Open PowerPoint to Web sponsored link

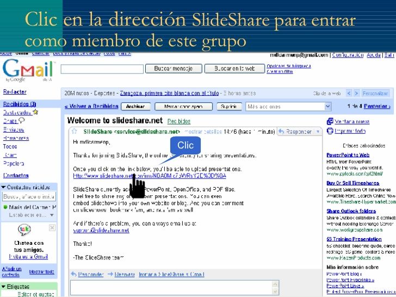(x=348, y=155)
